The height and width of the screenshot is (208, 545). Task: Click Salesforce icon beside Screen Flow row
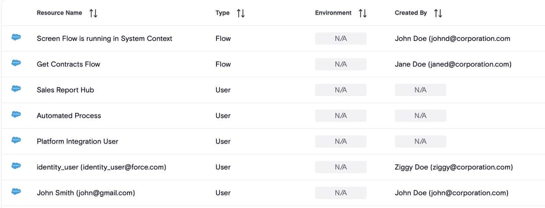pos(16,38)
